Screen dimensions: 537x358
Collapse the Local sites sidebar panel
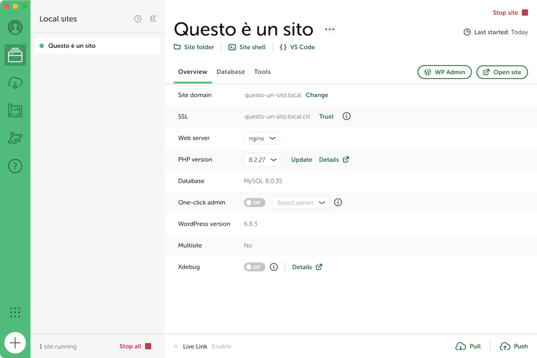tap(153, 19)
